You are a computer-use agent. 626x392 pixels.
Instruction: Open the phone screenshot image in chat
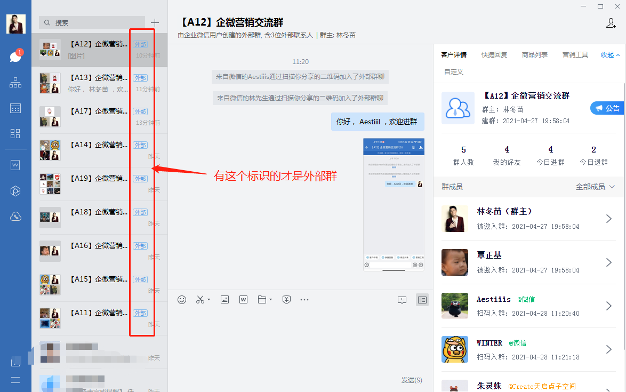(x=394, y=205)
